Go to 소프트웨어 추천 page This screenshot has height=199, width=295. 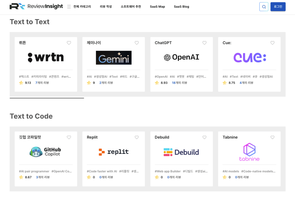131,7
